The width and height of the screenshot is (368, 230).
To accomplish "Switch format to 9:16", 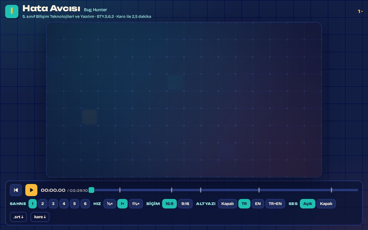I will 185,204.
